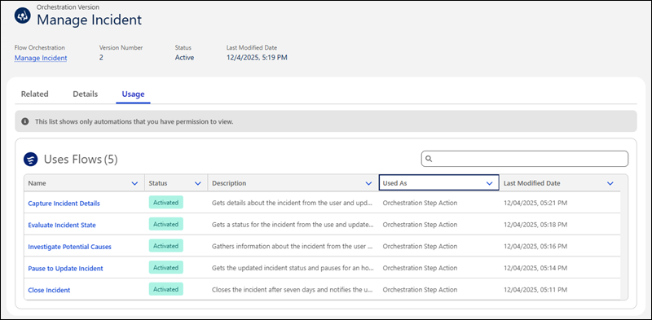Viewport: 652px width, 320px height.
Task: Click description starting 'Gets details about the incident'
Action: tap(293, 204)
